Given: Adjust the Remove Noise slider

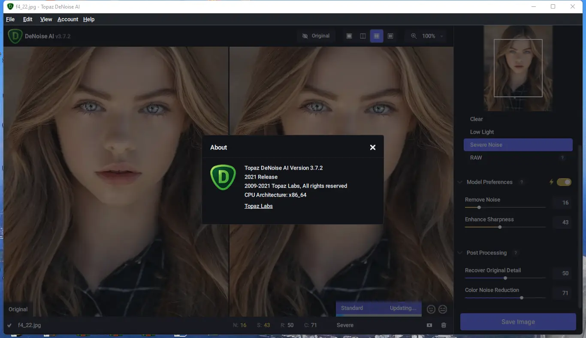Looking at the screenshot, I should click(x=505, y=207).
